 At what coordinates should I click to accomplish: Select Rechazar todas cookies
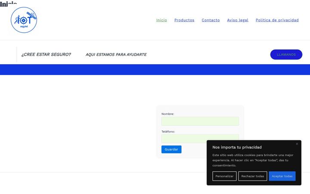252,176
